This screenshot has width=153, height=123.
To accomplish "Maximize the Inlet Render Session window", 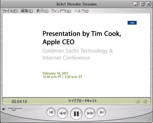I will (x=142, y=4).
